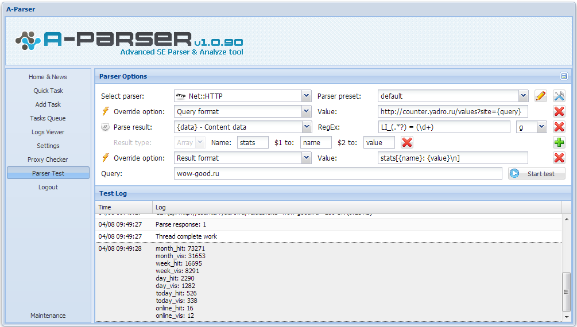Go to Quick Task page
The image size is (577, 327).
(x=48, y=91)
